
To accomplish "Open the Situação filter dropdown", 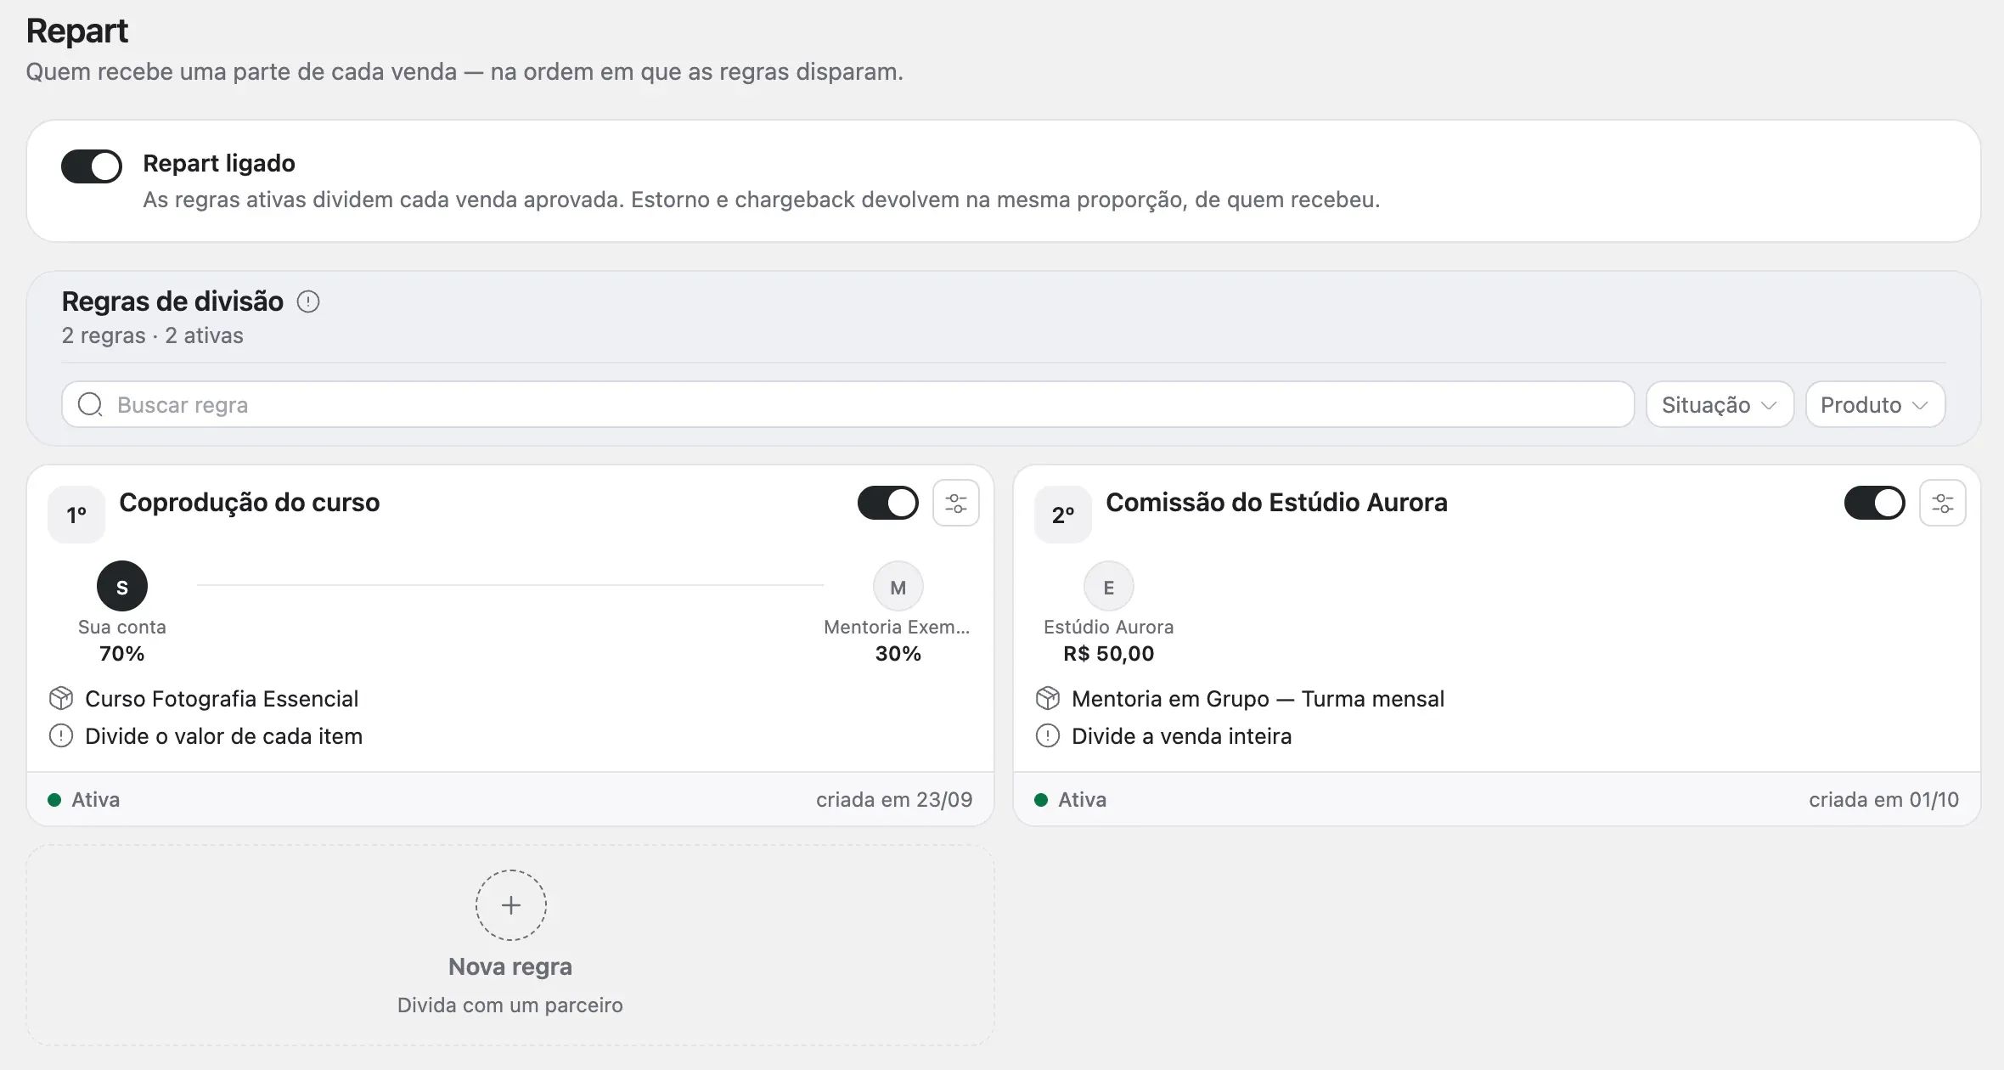I will [x=1720, y=404].
